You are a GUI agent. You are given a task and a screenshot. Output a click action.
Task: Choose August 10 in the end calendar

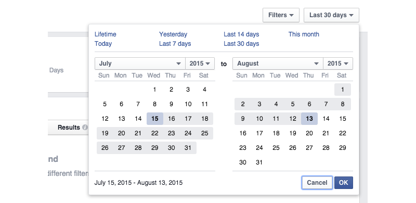(x=259, y=119)
